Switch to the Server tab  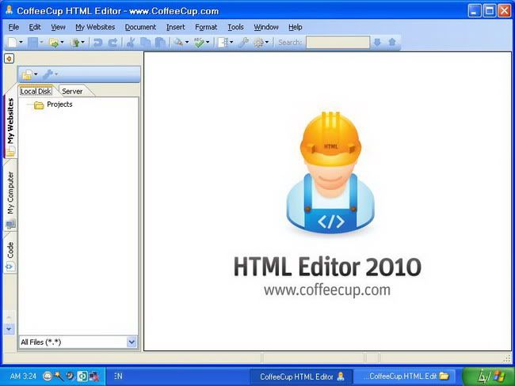(x=72, y=91)
